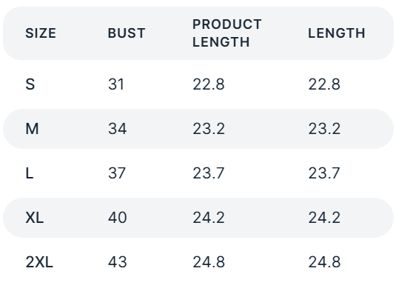Screen dimensions: 396x294
Task: Click bust value 40
Action: click(118, 218)
